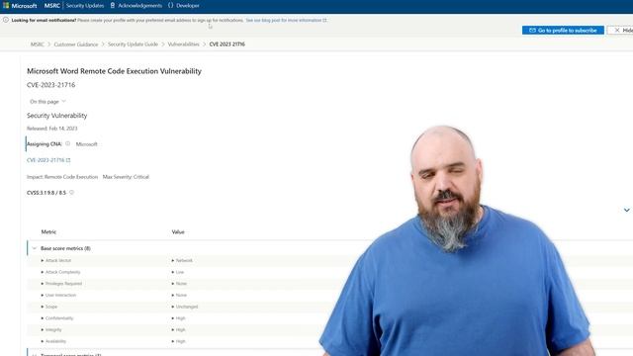Click the Developer braces icon
The image size is (633, 356).
tap(170, 5)
